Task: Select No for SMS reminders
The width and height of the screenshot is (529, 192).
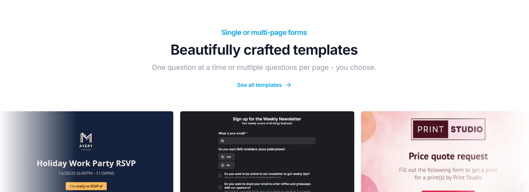Action: [226, 165]
